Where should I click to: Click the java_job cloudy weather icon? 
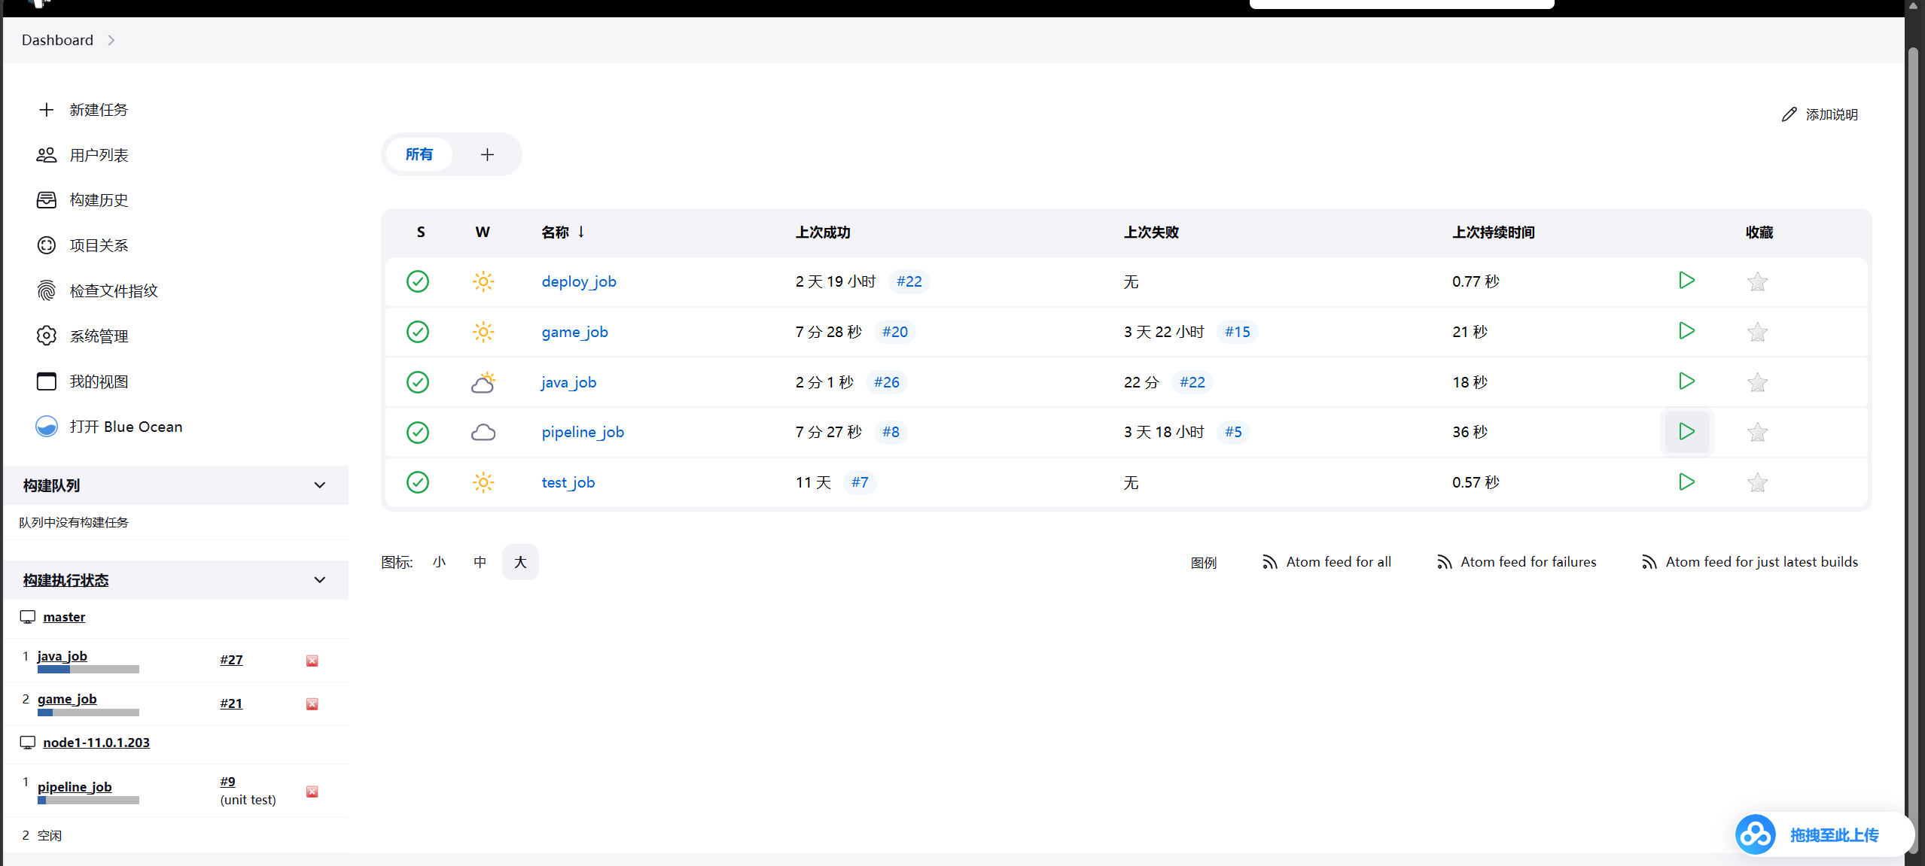pyautogui.click(x=483, y=382)
